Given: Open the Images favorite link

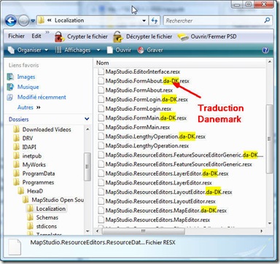Looking at the screenshot, I should [x=21, y=77].
